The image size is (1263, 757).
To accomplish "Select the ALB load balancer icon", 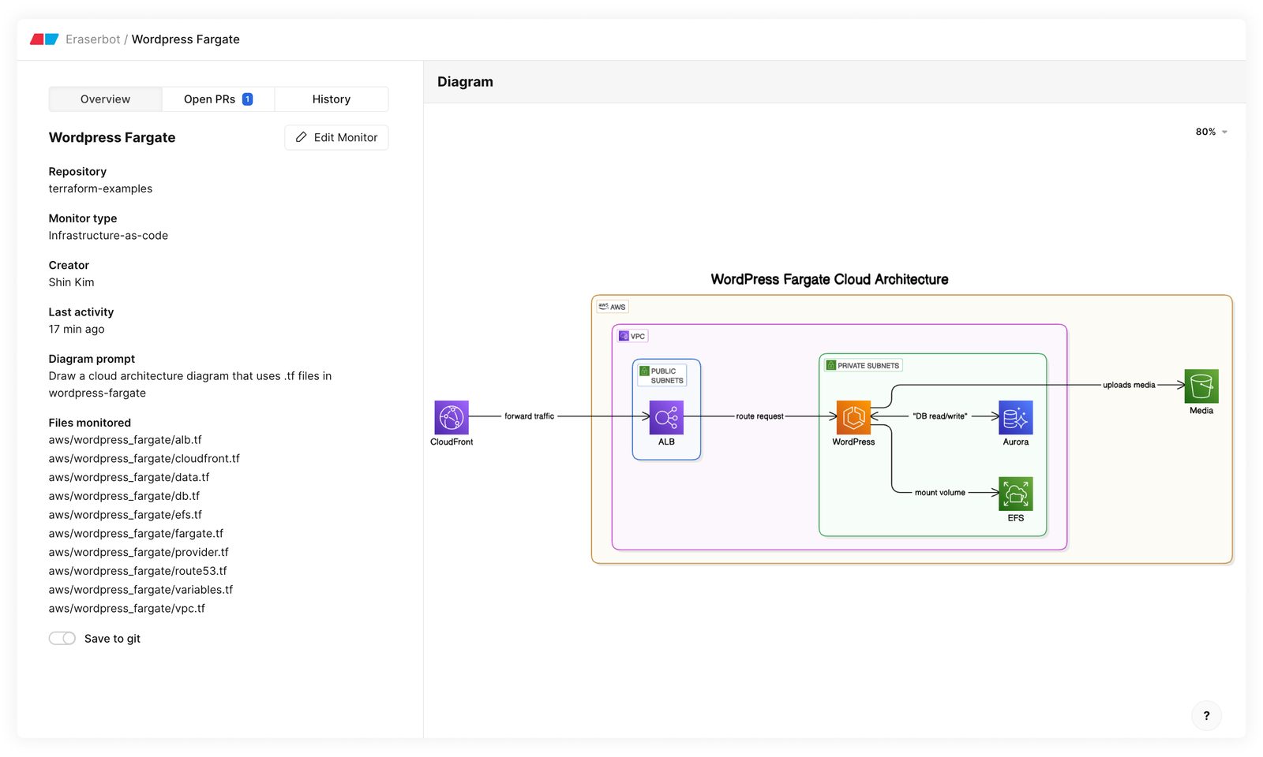I will point(666,417).
